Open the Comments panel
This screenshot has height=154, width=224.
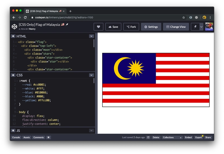[x=39, y=137]
